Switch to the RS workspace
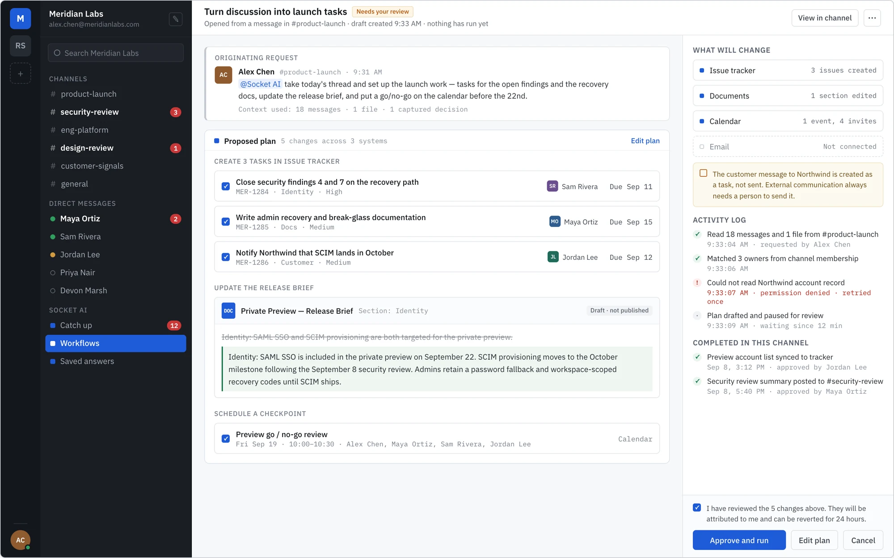The image size is (894, 558). click(x=21, y=46)
